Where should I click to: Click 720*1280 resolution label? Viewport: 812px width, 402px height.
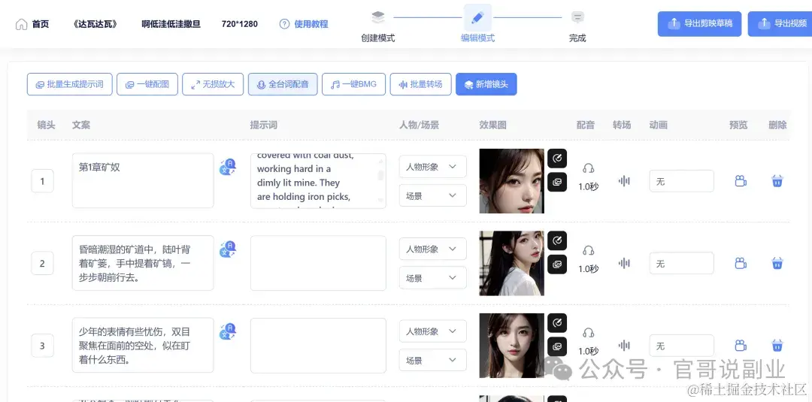tap(239, 24)
